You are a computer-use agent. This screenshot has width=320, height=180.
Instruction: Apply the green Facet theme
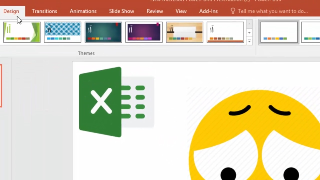point(22,32)
